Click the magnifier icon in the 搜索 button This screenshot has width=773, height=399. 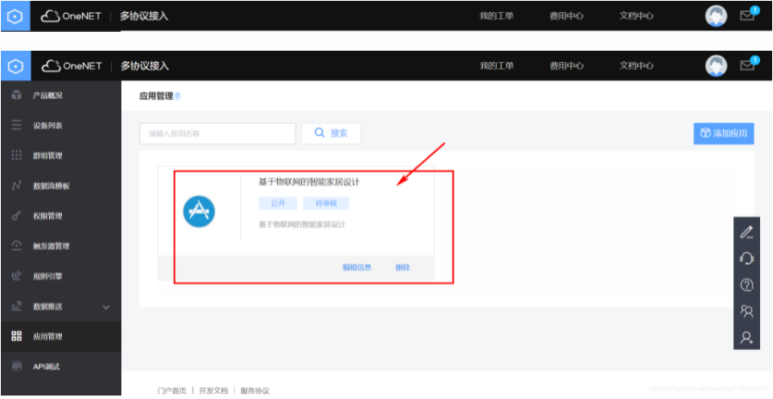[319, 133]
